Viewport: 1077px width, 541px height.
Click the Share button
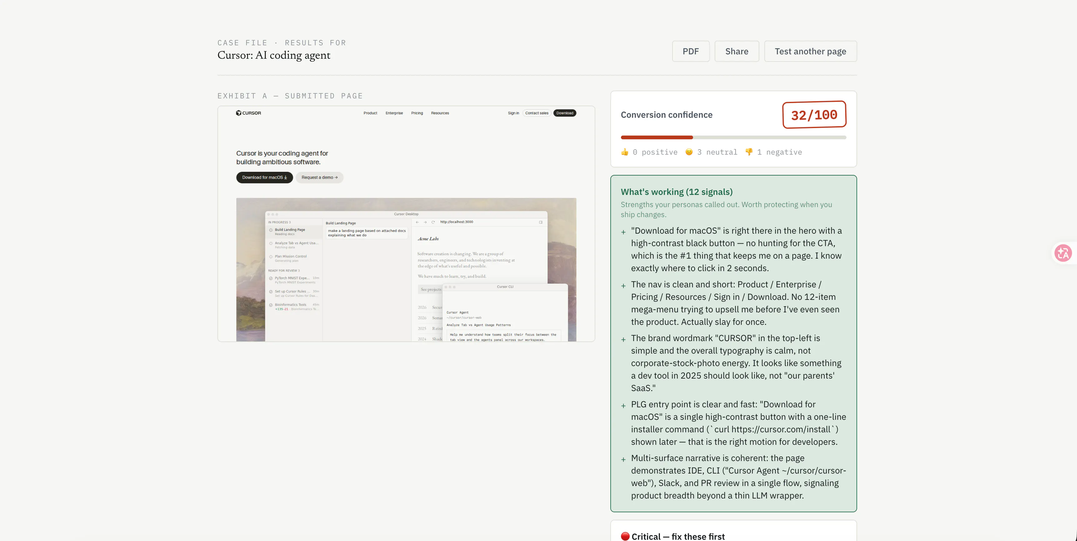[737, 52]
